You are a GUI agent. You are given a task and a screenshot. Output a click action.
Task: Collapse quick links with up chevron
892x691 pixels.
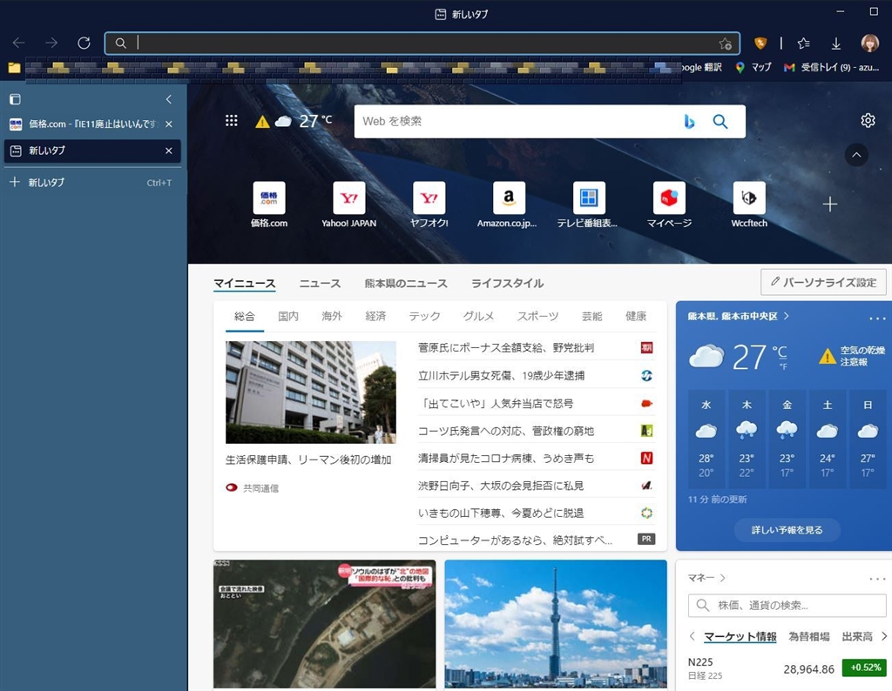coord(856,155)
